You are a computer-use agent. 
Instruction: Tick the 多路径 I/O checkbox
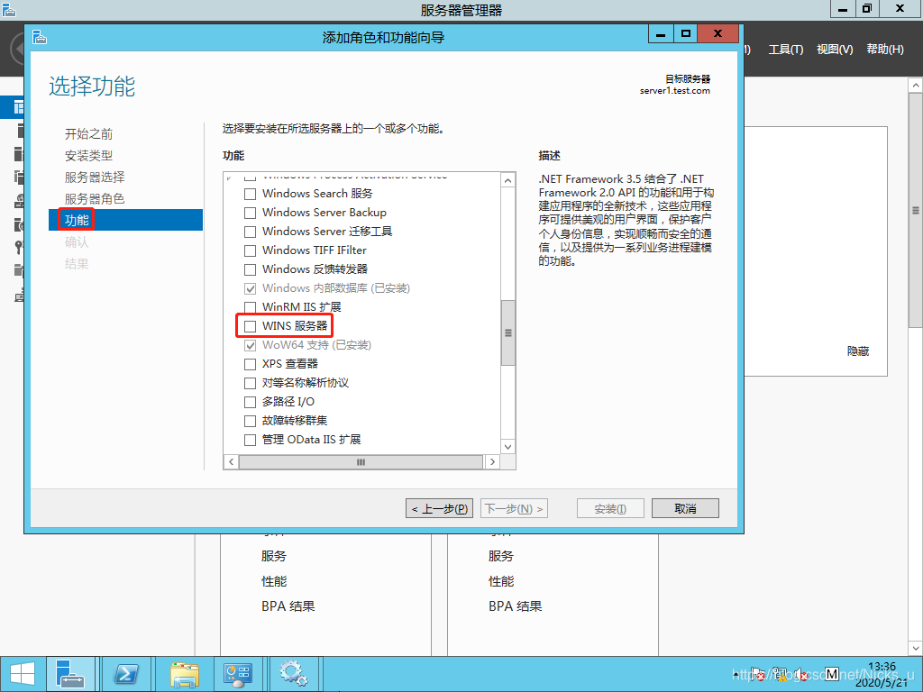tap(251, 402)
